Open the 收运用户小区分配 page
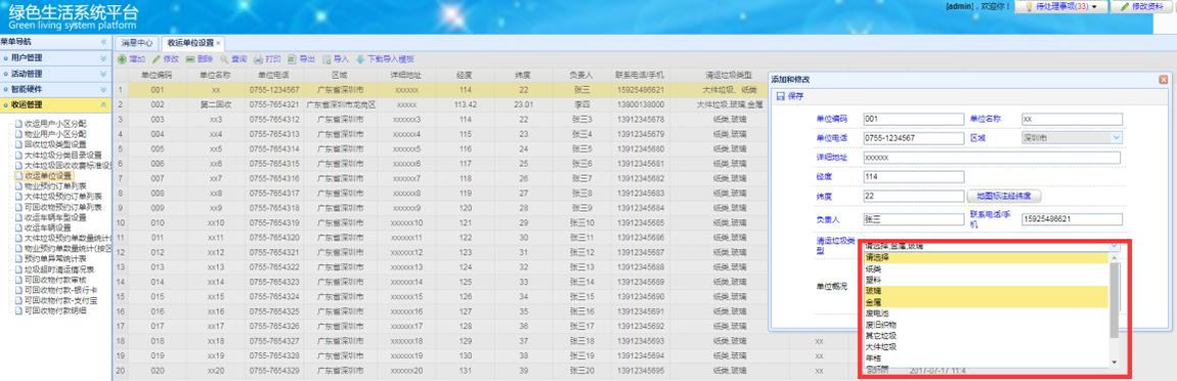The width and height of the screenshot is (1177, 381). [x=55, y=123]
